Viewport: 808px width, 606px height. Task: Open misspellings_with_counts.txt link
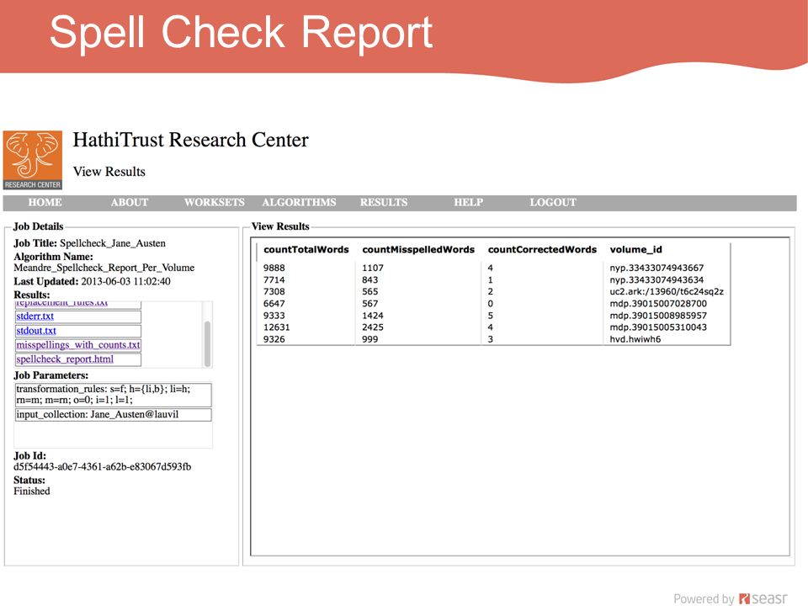[77, 345]
